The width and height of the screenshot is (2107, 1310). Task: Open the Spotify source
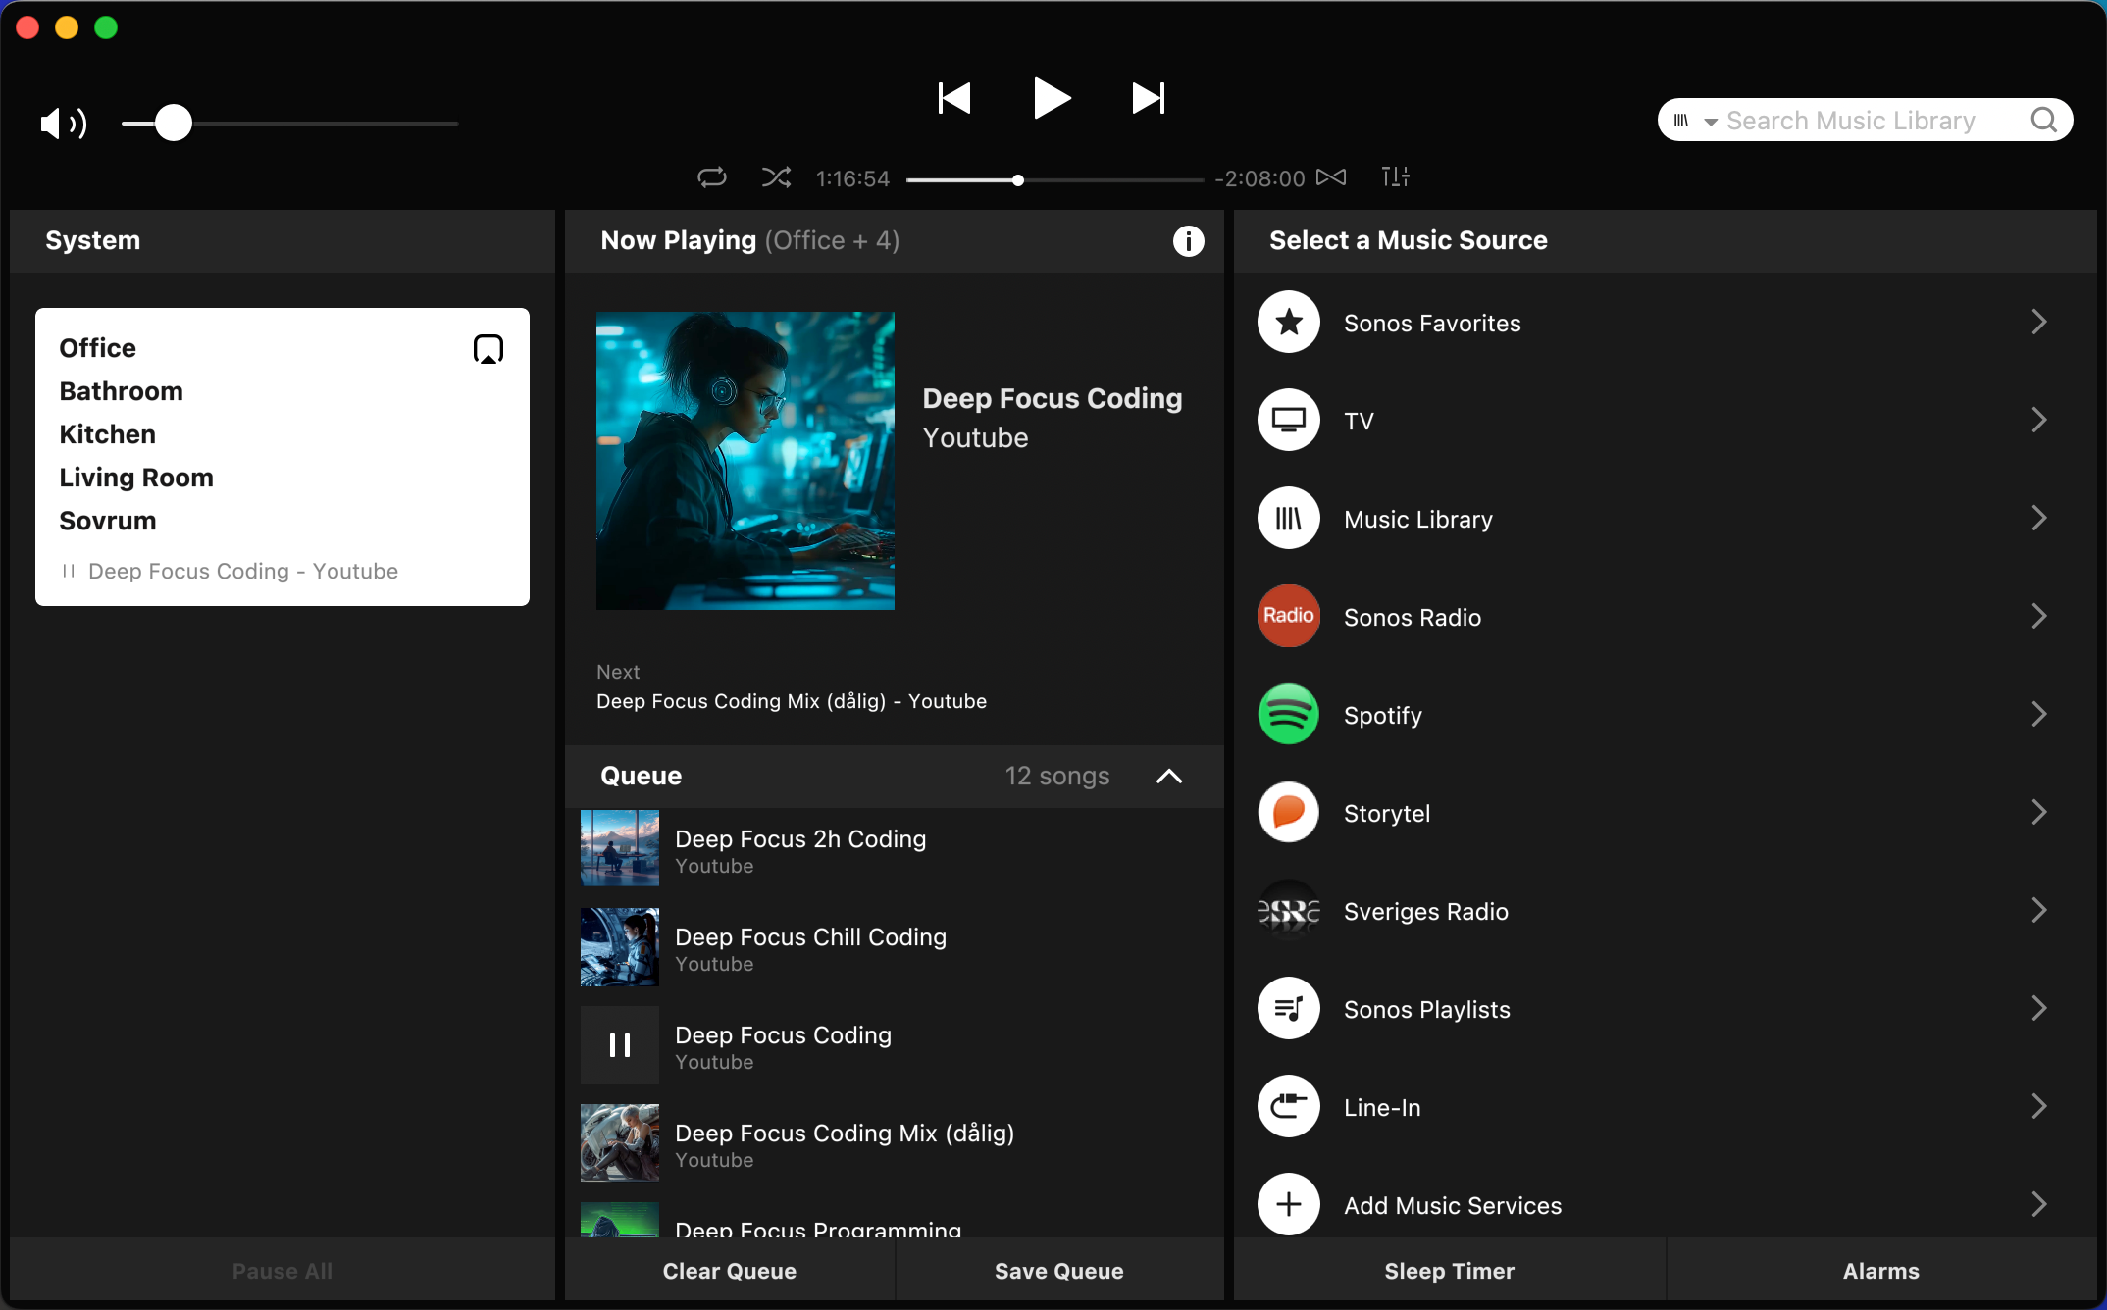(1665, 714)
